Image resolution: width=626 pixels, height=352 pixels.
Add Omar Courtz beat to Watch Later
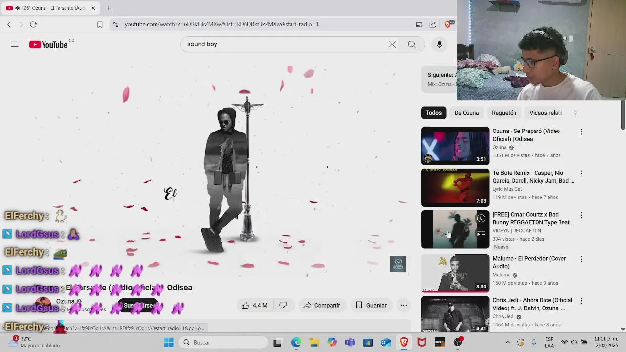click(481, 219)
